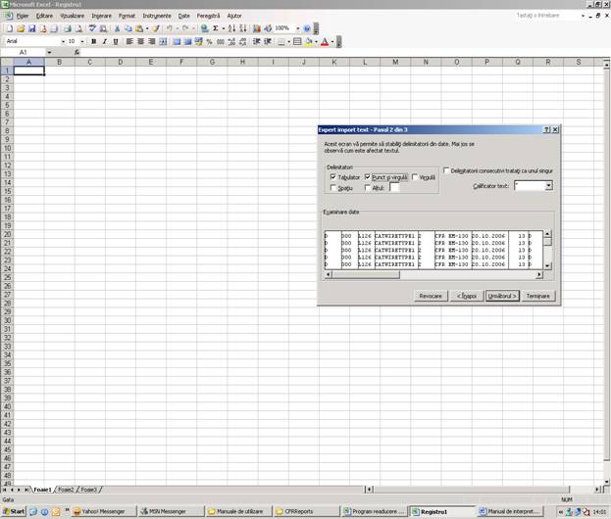
Task: Open the dialog help question mark
Action: [x=545, y=129]
